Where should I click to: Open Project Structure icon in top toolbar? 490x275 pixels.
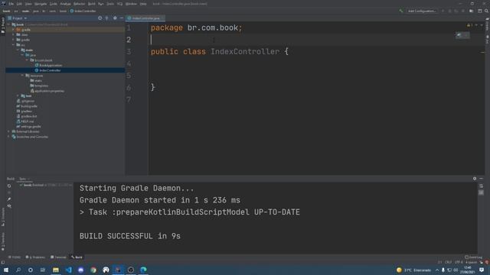coord(480,11)
